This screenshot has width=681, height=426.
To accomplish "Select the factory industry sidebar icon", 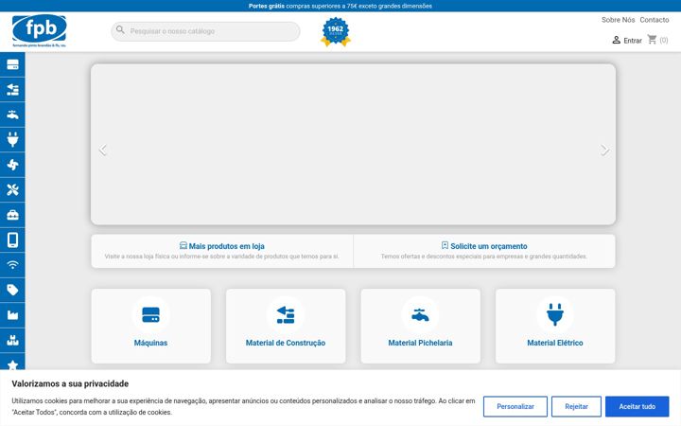I will pyautogui.click(x=12, y=315).
